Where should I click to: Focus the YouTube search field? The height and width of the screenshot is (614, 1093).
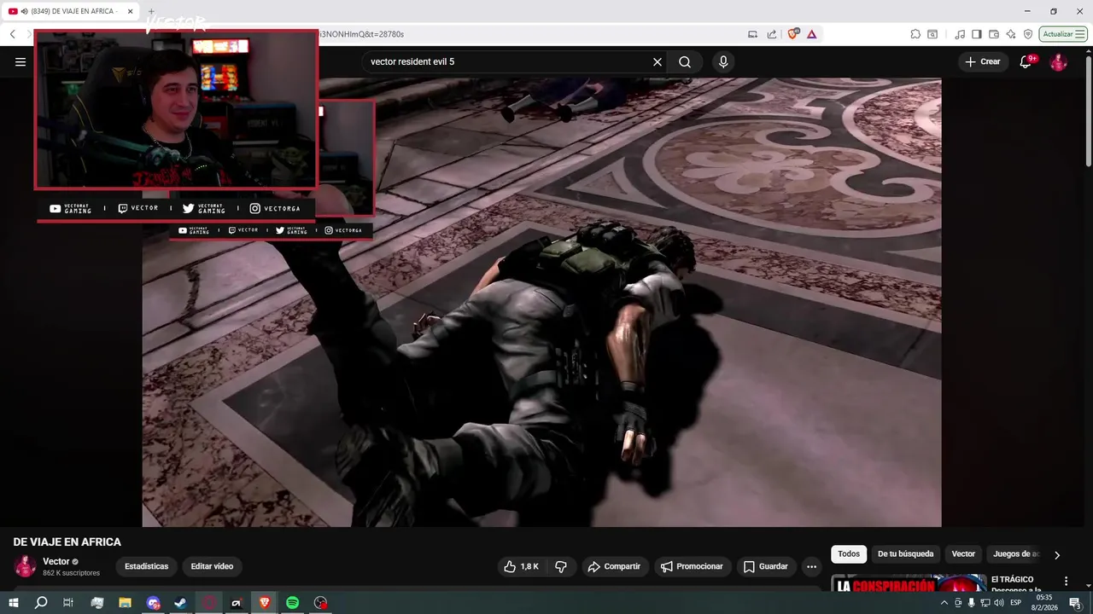[x=508, y=61]
